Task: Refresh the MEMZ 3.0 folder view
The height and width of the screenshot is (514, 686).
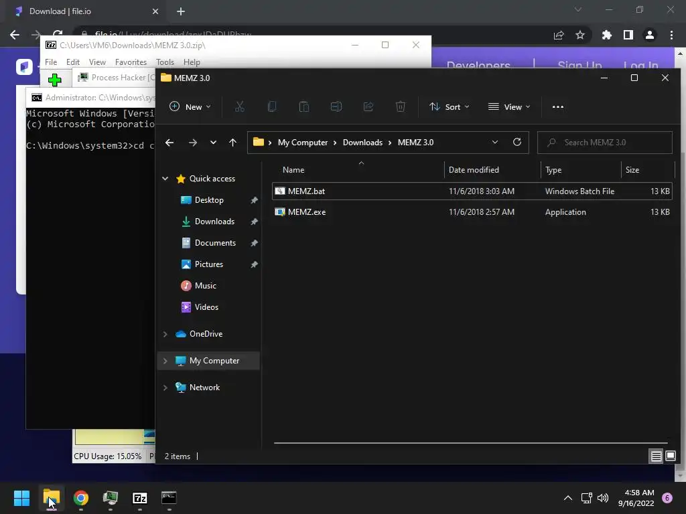Action: [x=517, y=142]
